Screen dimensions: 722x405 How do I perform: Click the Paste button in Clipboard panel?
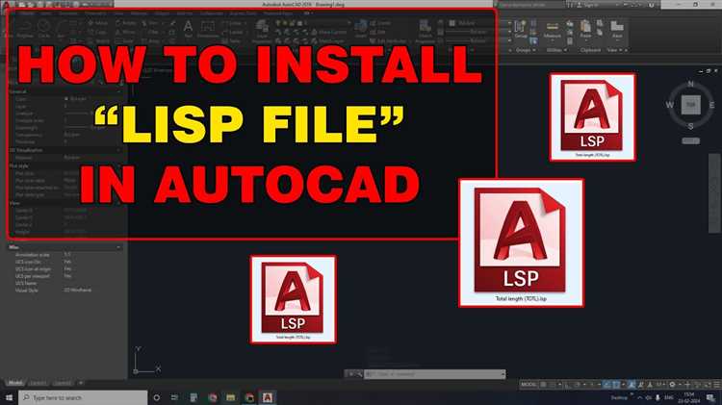coord(585,29)
